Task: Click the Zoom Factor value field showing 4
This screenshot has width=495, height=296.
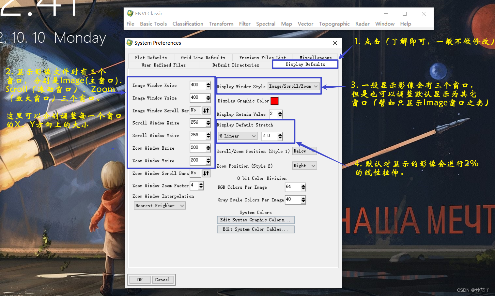Action: [194, 185]
